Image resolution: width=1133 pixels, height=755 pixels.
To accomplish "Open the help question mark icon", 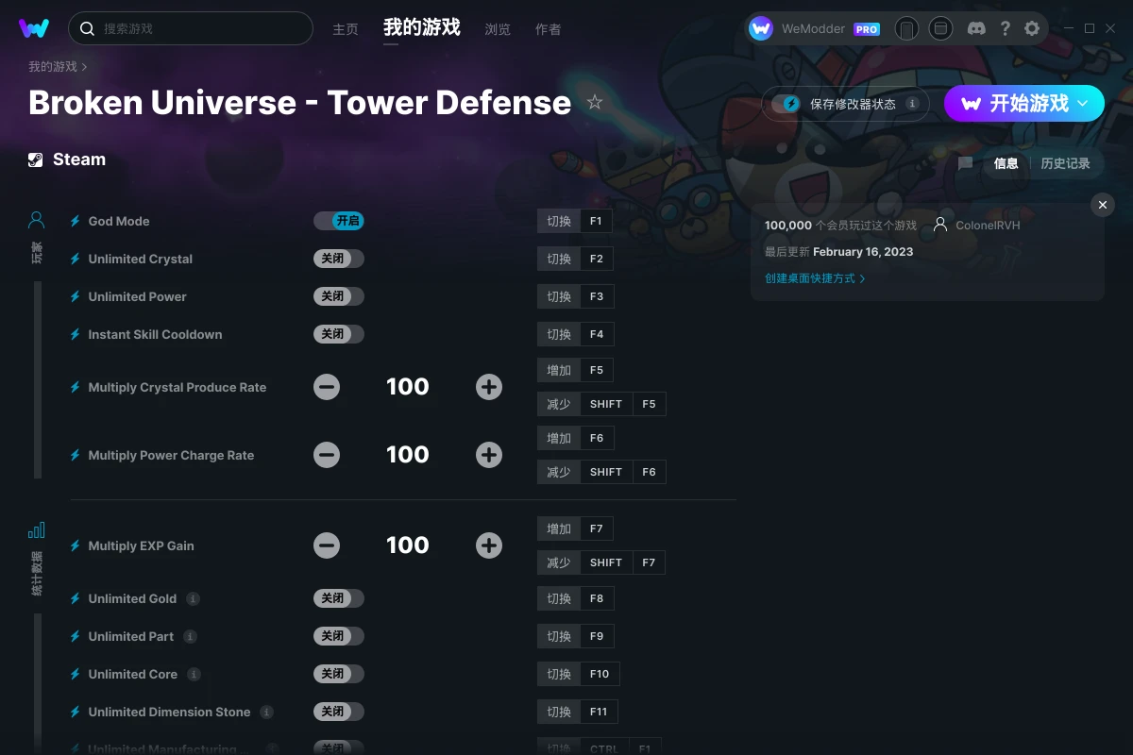I will coord(1005,28).
